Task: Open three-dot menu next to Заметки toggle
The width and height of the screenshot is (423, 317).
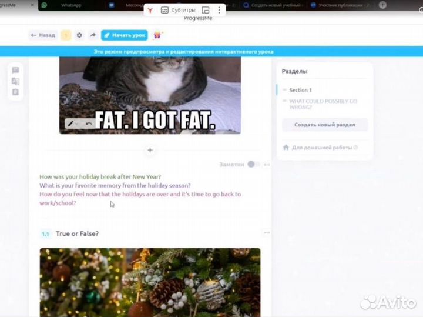Action: [x=267, y=165]
